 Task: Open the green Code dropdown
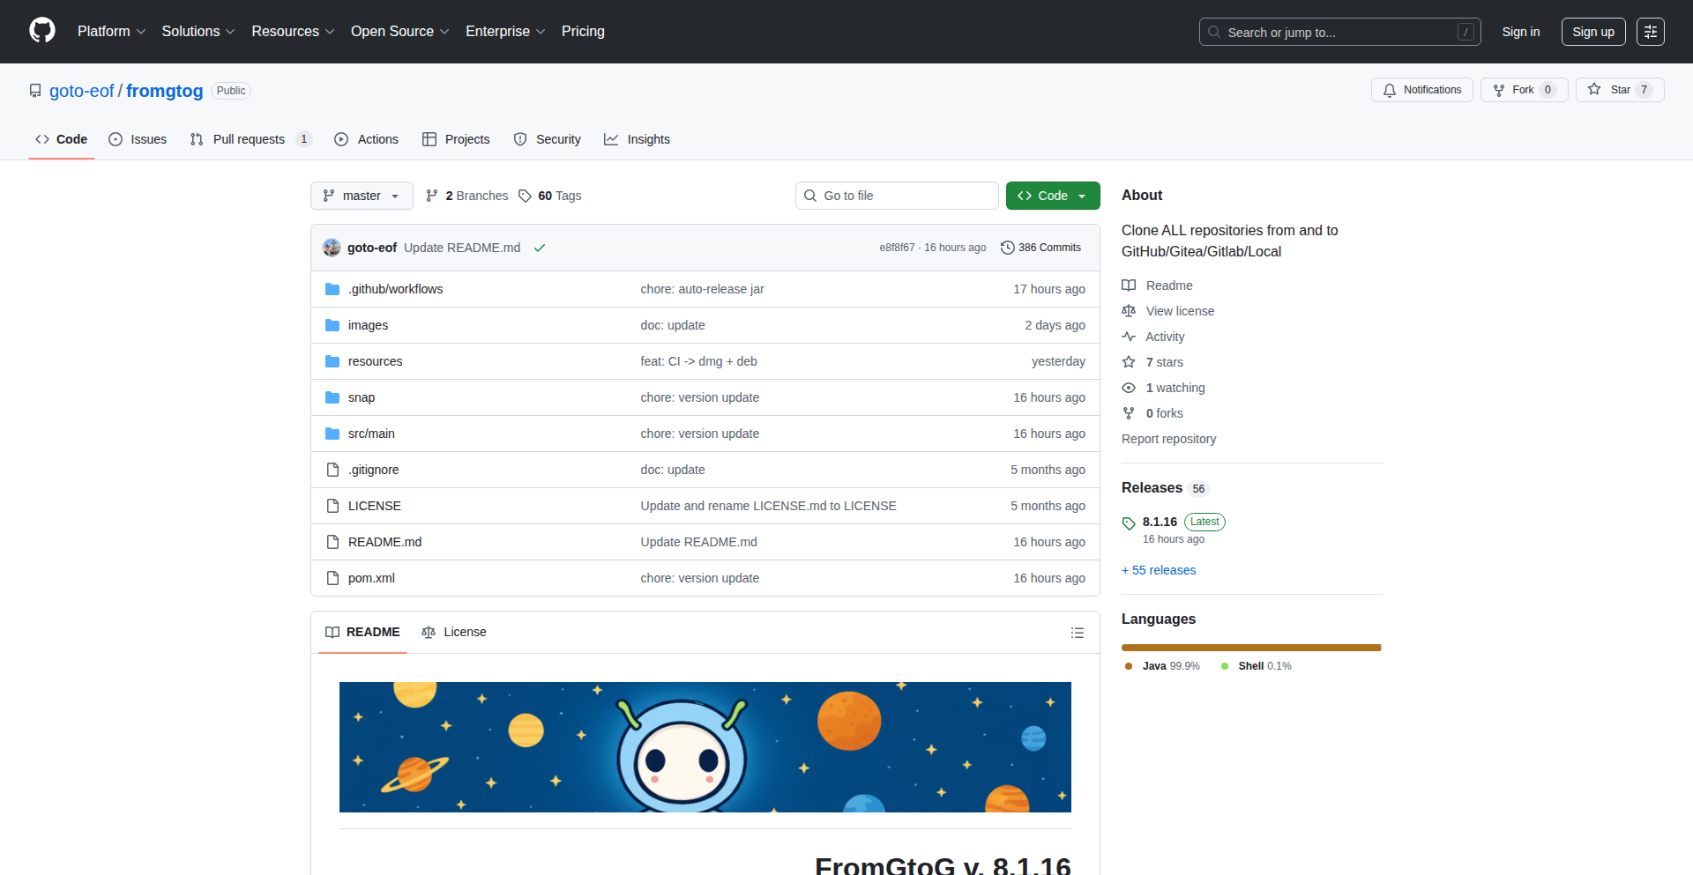click(x=1052, y=196)
